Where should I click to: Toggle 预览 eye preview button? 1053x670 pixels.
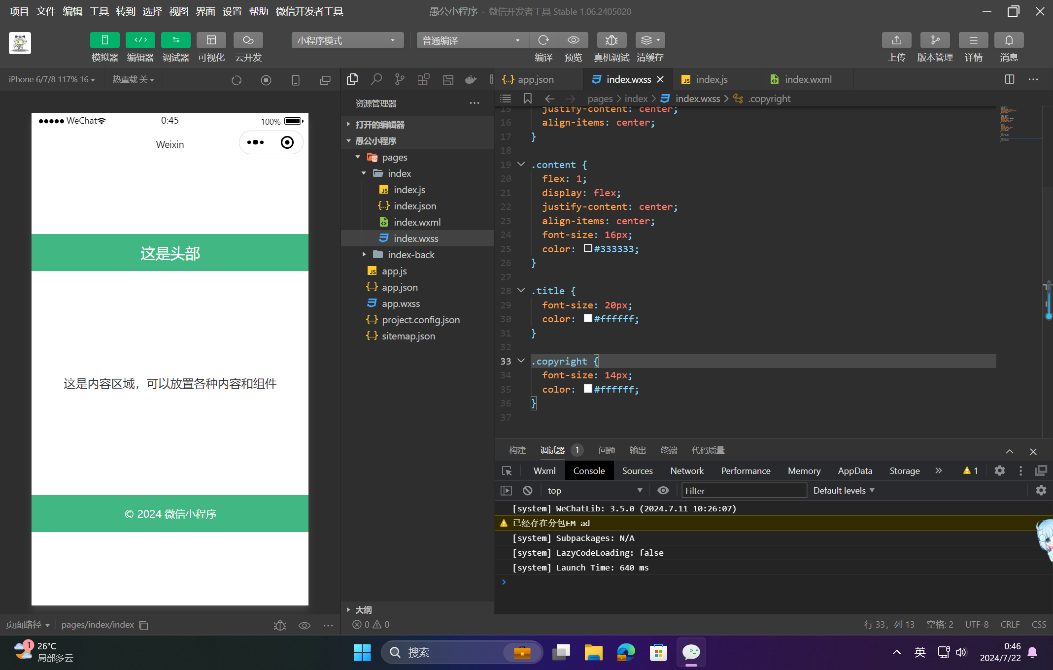[x=573, y=40]
